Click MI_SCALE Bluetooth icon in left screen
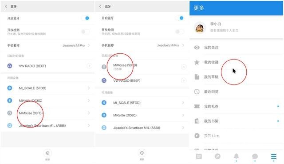The height and width of the screenshot is (164, 284). (x=10, y=88)
